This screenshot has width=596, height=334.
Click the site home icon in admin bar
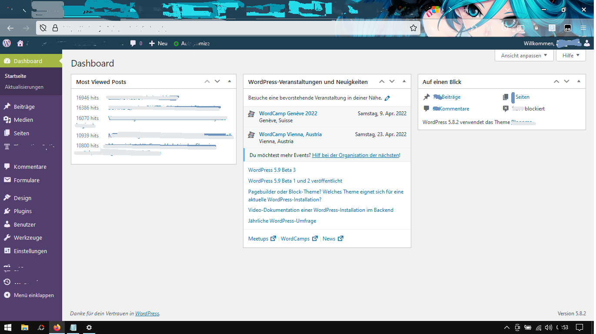click(20, 43)
